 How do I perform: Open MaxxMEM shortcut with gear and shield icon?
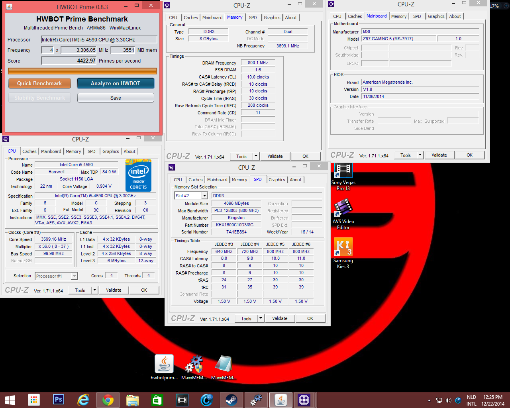(x=194, y=367)
